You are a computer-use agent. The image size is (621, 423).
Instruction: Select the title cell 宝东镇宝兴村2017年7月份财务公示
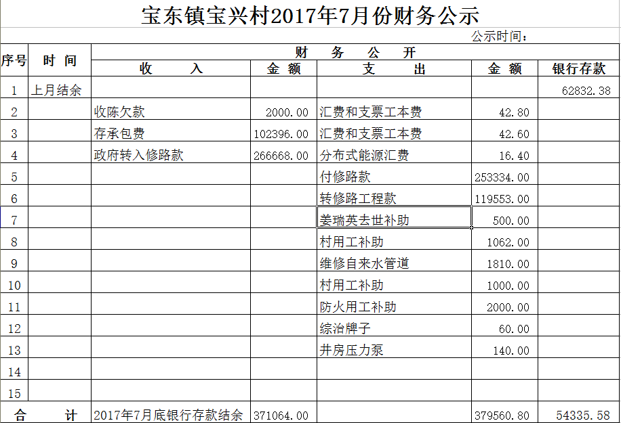click(310, 15)
